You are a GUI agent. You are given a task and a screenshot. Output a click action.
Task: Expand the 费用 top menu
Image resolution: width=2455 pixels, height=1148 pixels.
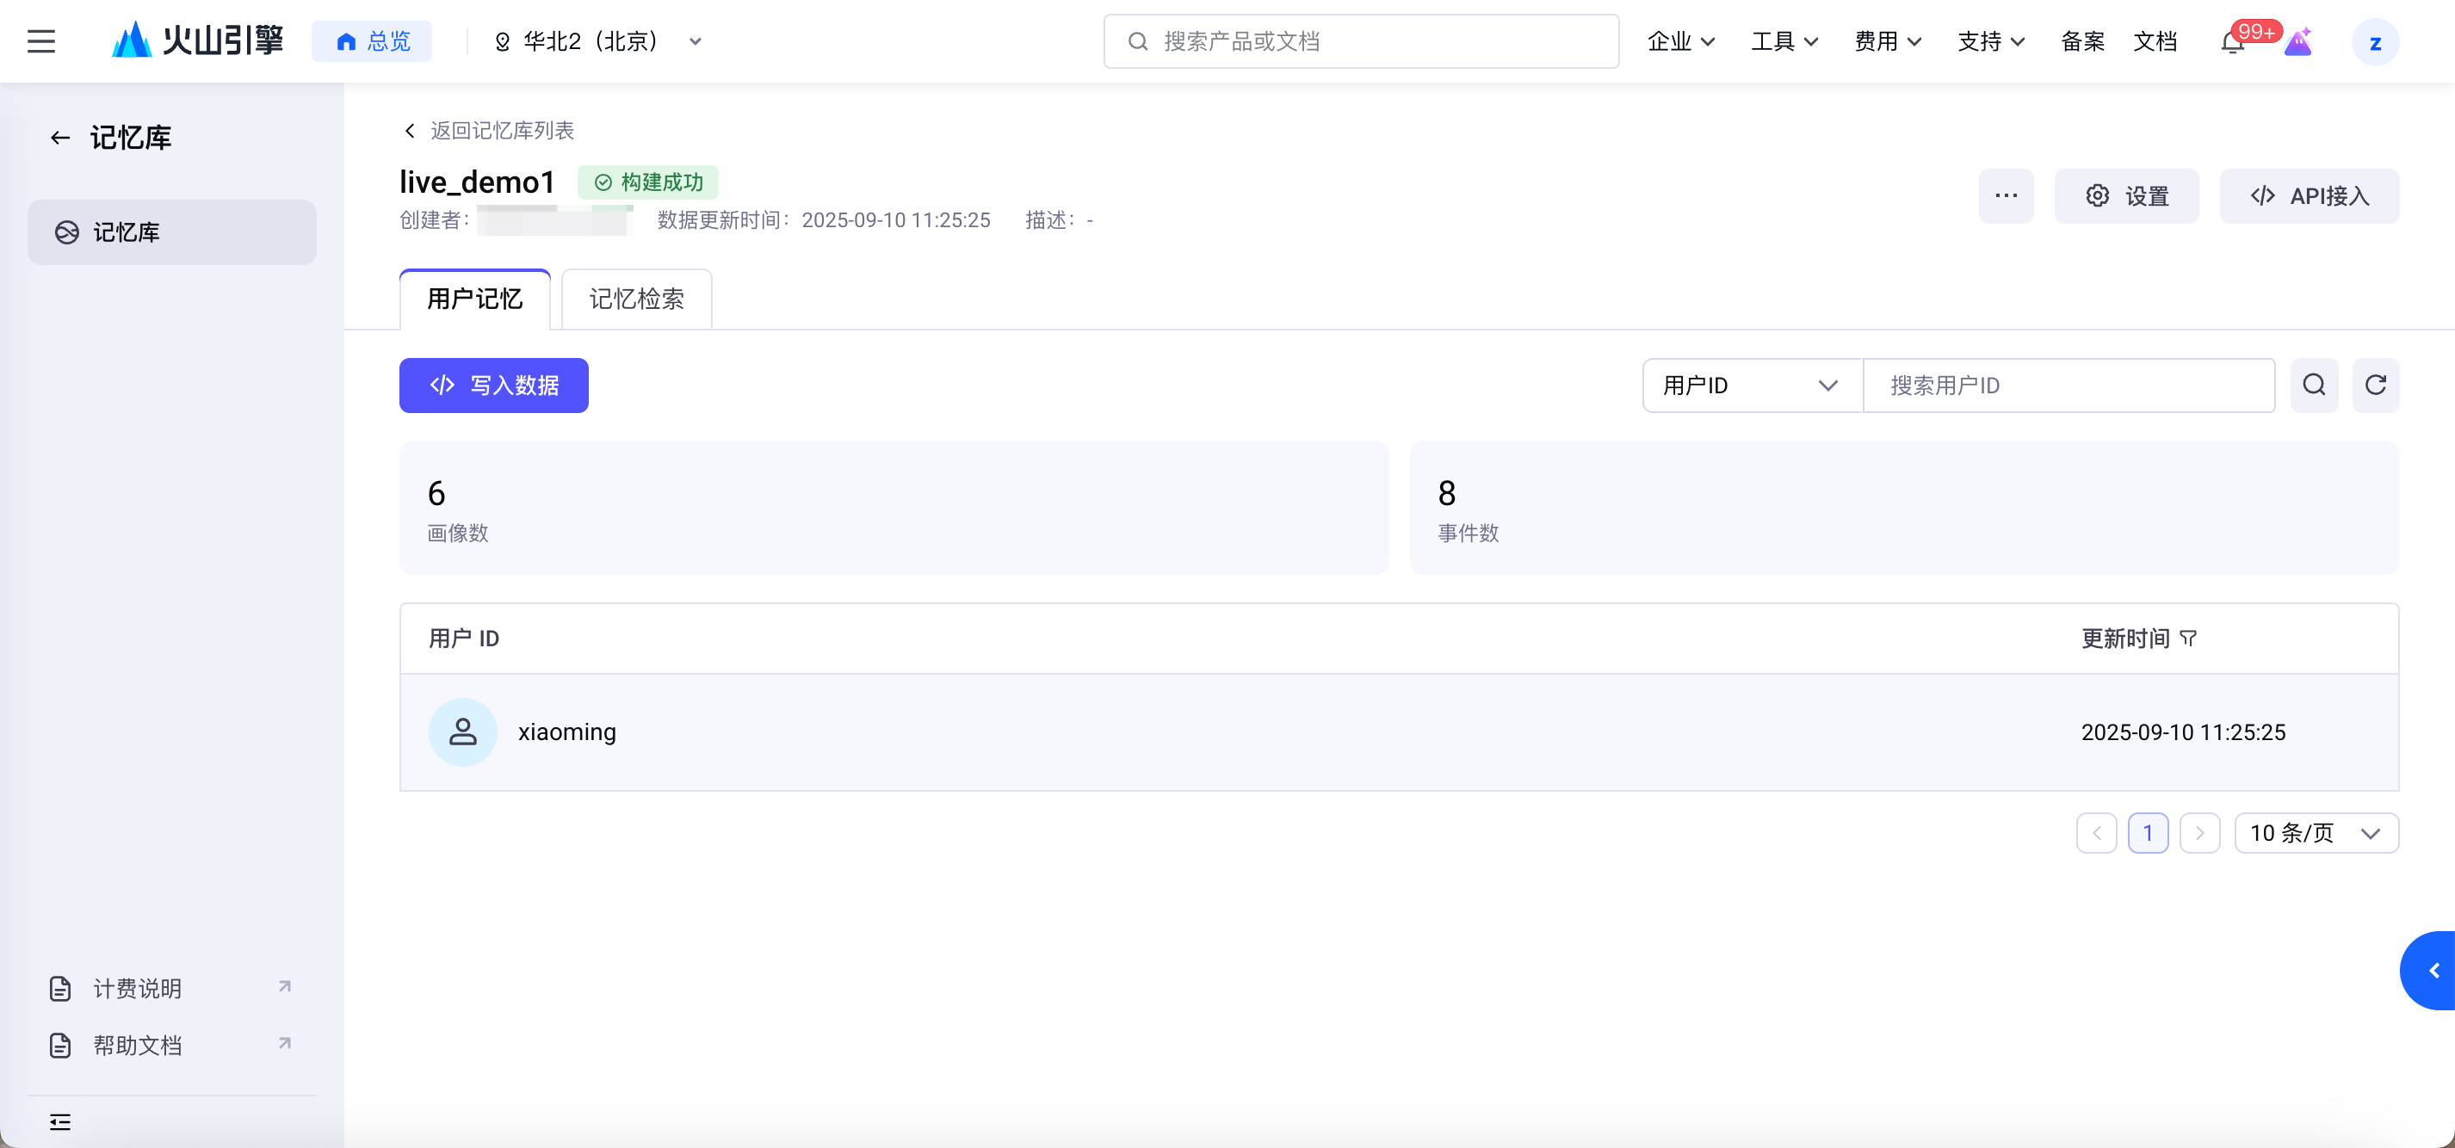click(1887, 41)
